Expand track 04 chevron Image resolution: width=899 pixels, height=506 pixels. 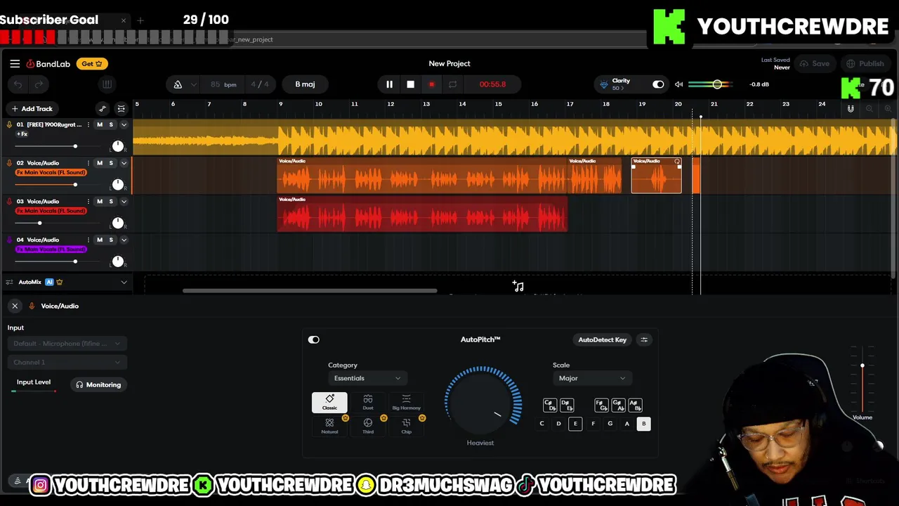pos(124,240)
